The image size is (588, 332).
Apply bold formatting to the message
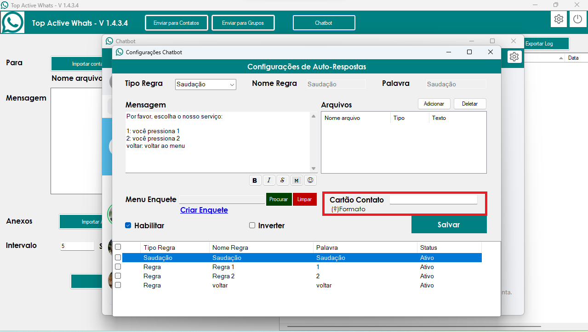tap(255, 180)
